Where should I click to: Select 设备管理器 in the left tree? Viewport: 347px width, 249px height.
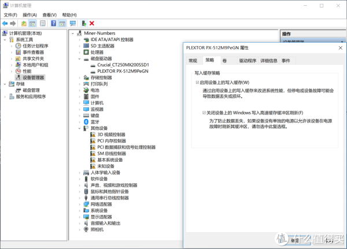(33, 77)
